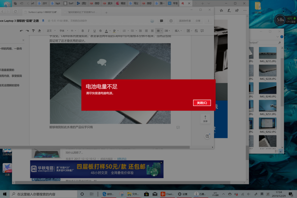Open the three-dot more options menu
The width and height of the screenshot is (297, 198).
coord(208,21)
